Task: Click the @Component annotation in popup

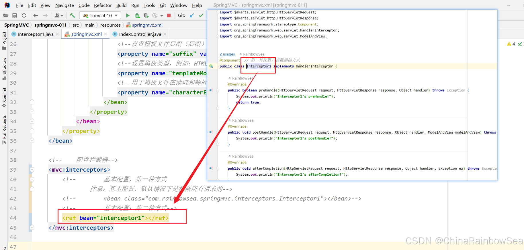Action: tap(230, 60)
